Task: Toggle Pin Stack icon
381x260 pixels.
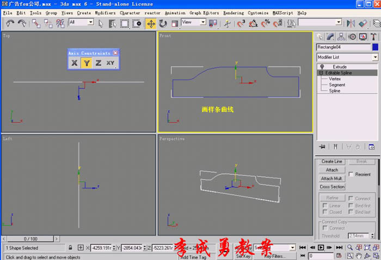Action: point(322,147)
